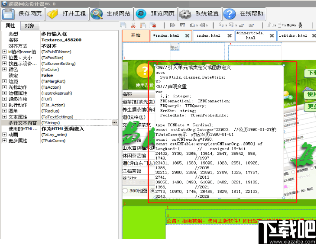The image size is (317, 244).
Task: Click inside the code textarea on the canvas
Action: tap(220, 131)
